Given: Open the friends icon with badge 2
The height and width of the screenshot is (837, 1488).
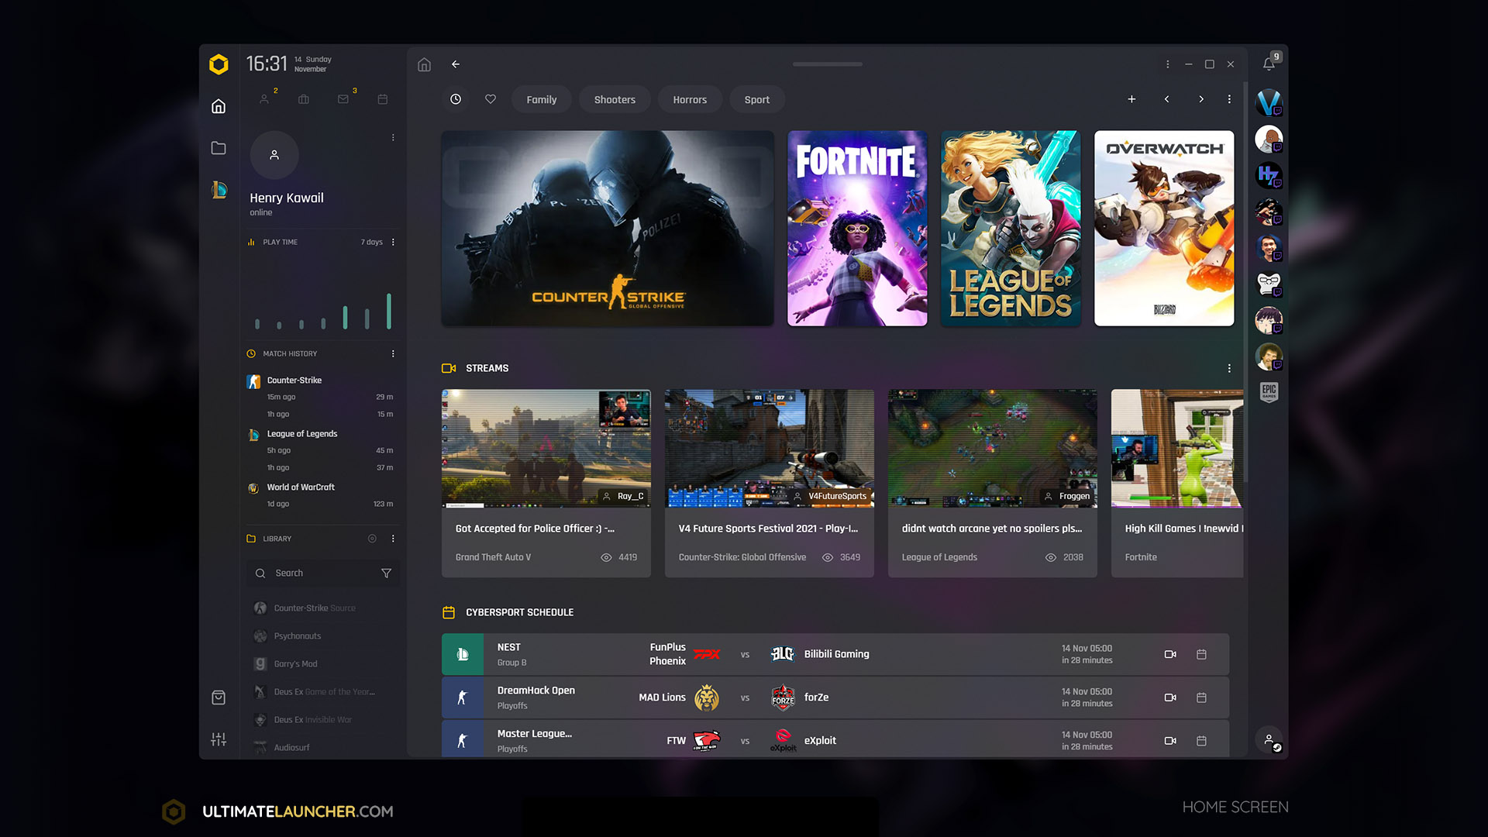Looking at the screenshot, I should pyautogui.click(x=264, y=99).
